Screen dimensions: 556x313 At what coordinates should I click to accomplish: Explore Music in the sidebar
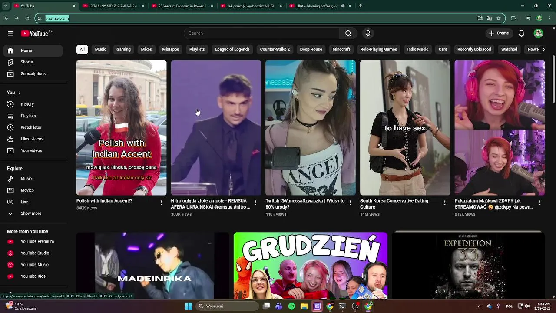[x=33, y=179]
